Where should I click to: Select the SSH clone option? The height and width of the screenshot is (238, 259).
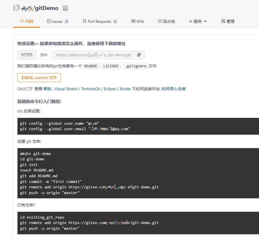(44, 55)
